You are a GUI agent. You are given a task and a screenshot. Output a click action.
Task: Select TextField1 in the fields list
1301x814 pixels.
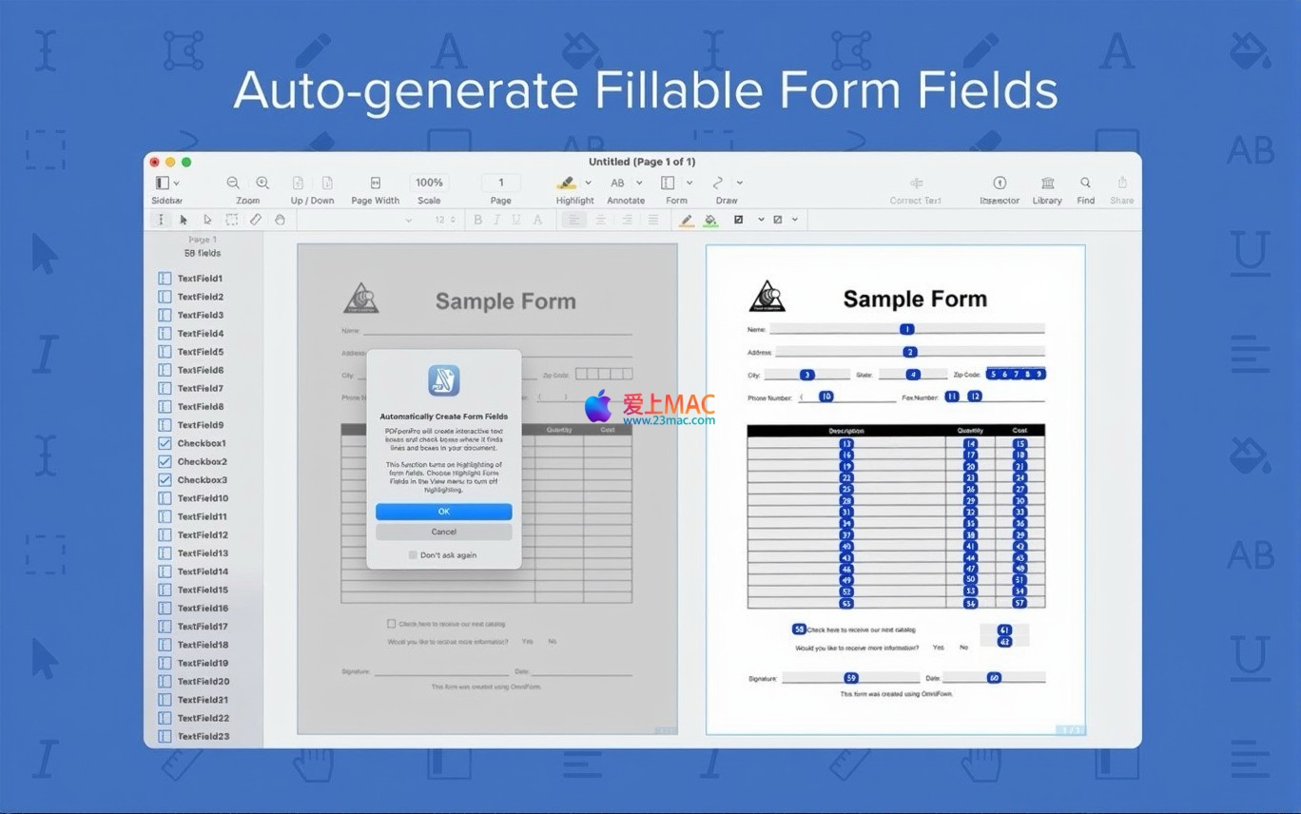click(x=200, y=279)
